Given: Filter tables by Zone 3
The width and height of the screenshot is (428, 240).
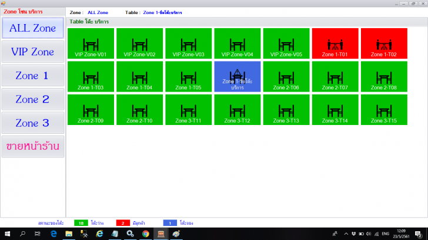Looking at the screenshot, I should tap(33, 123).
